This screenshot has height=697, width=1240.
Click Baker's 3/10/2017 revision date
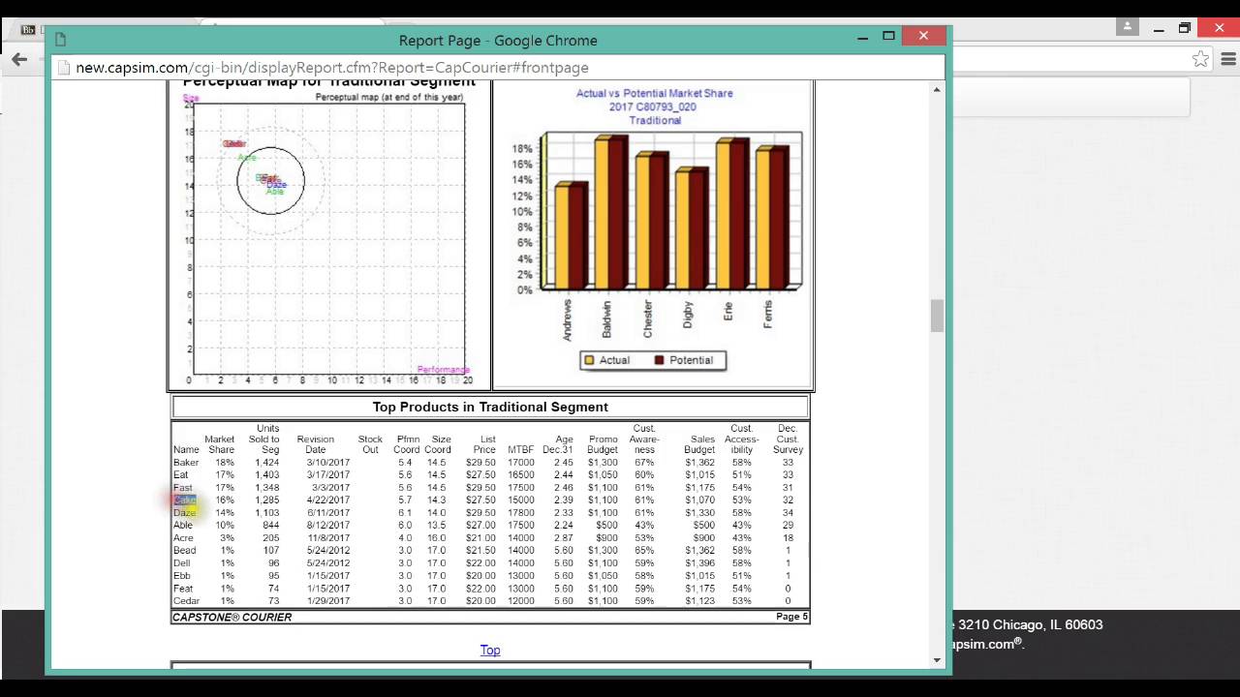click(x=328, y=463)
